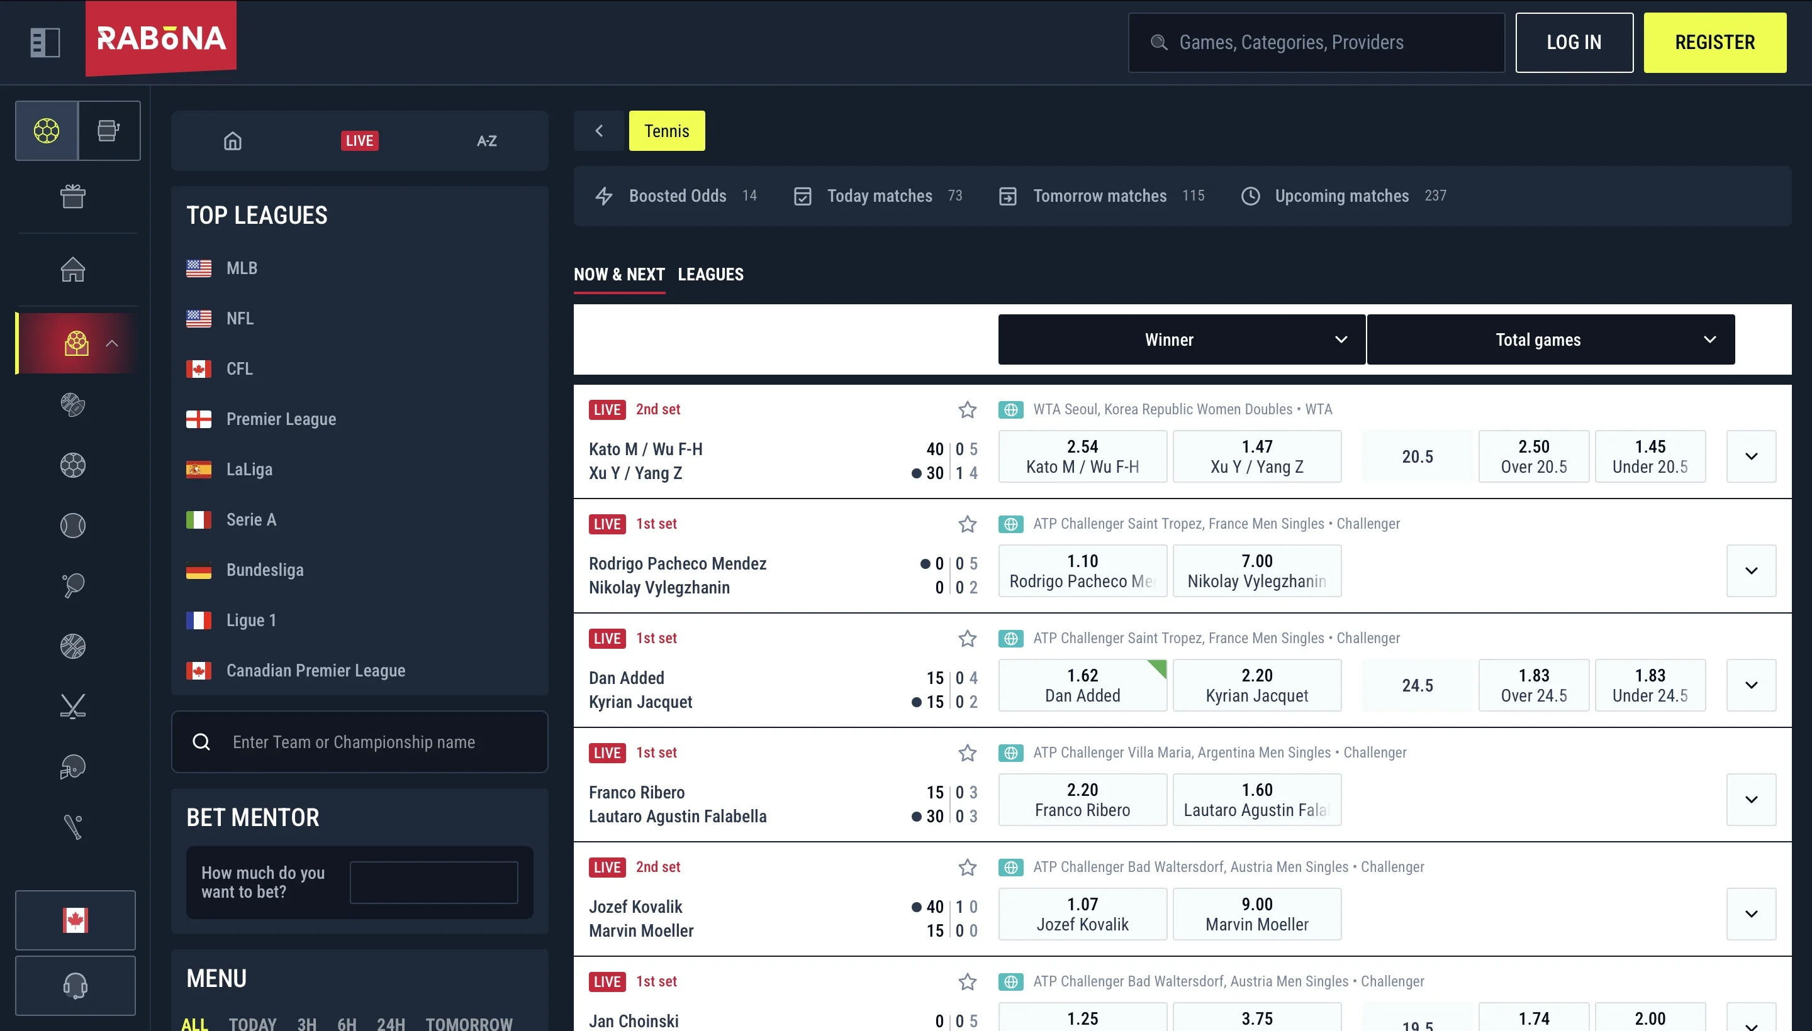Open the support headset icon
This screenshot has height=1031, width=1812.
tap(75, 986)
